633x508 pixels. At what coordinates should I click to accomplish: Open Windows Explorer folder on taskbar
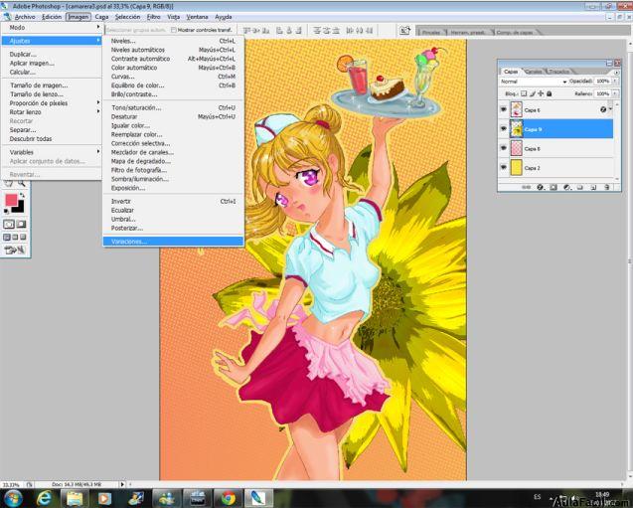point(75,498)
